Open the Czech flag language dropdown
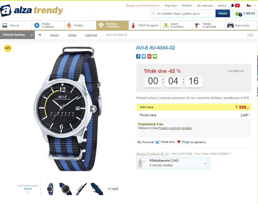Image resolution: width=258 pixels, height=204 pixels. click(x=248, y=6)
